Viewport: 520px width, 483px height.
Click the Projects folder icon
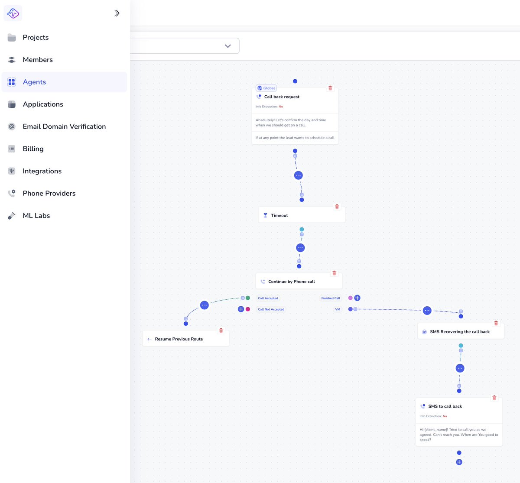(12, 38)
